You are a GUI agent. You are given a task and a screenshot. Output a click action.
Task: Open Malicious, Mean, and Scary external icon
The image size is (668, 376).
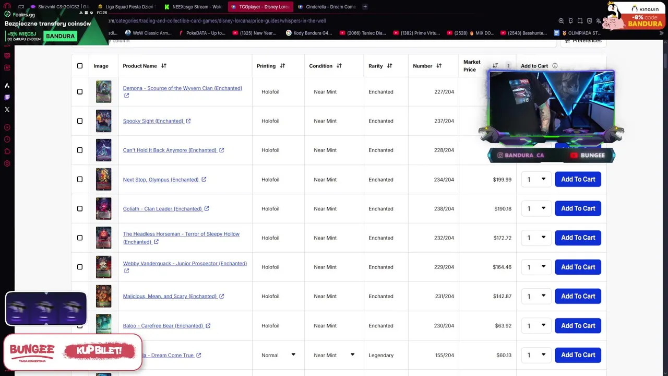tap(221, 297)
